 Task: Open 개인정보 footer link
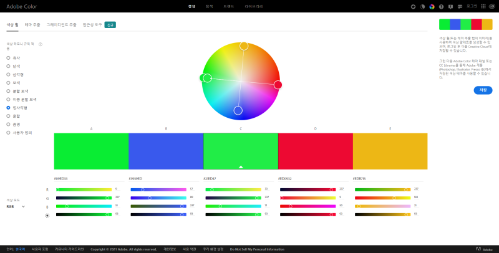click(170, 249)
